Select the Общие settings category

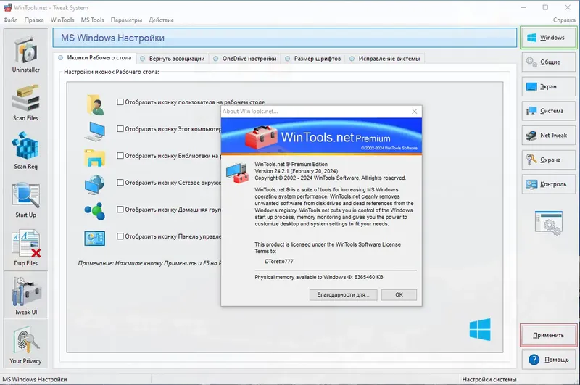549,62
